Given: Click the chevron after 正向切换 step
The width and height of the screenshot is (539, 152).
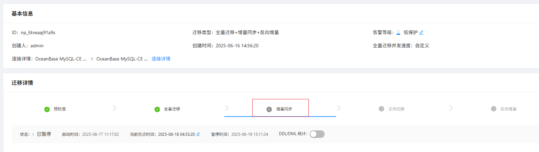Looking at the screenshot, I should 451,108.
